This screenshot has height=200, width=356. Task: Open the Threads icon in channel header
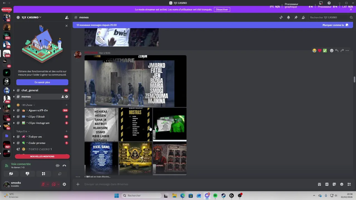(x=281, y=17)
